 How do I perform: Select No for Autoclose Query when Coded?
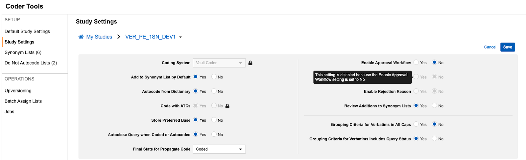(214, 134)
